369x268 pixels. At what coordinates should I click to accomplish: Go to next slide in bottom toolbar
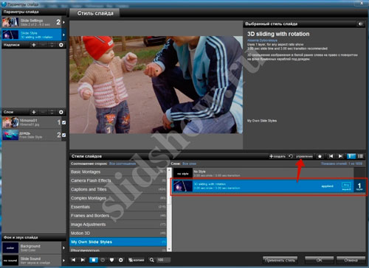[x=83, y=260]
